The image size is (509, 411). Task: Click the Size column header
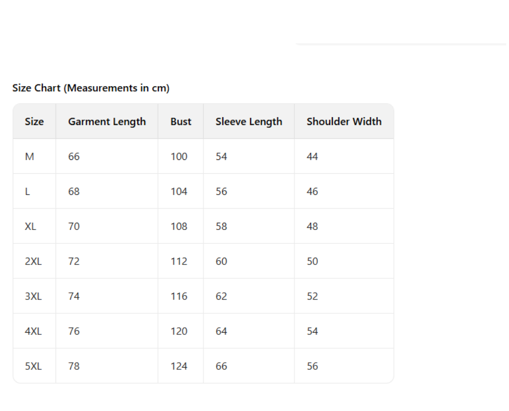coord(34,122)
